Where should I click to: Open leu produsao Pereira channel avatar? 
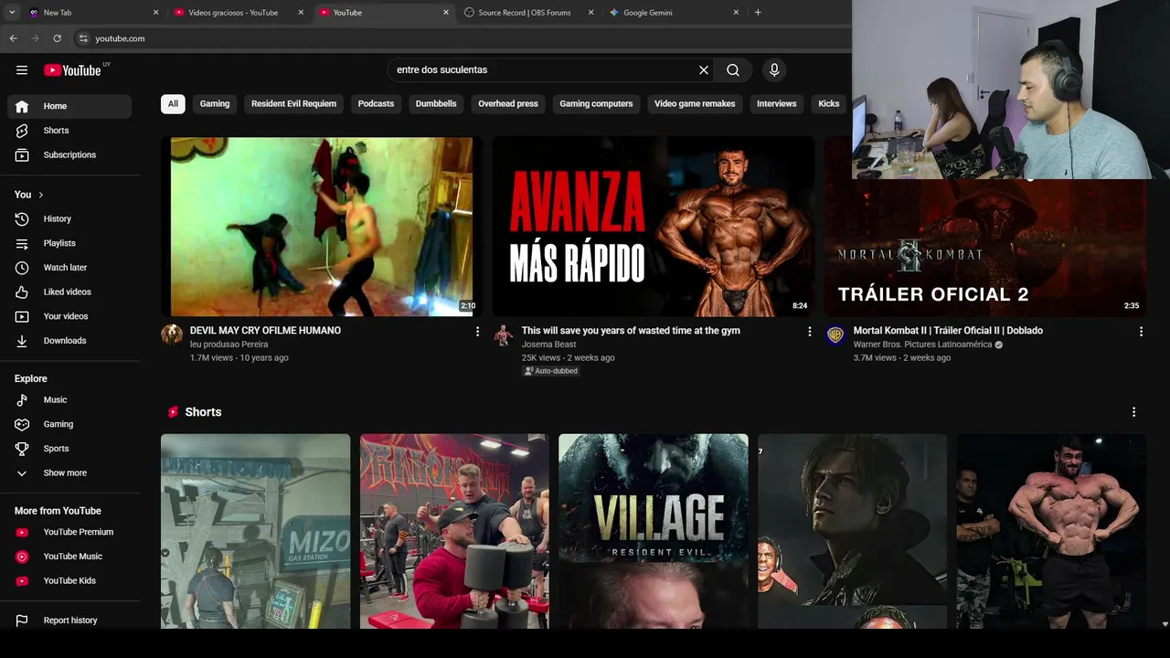(x=172, y=334)
